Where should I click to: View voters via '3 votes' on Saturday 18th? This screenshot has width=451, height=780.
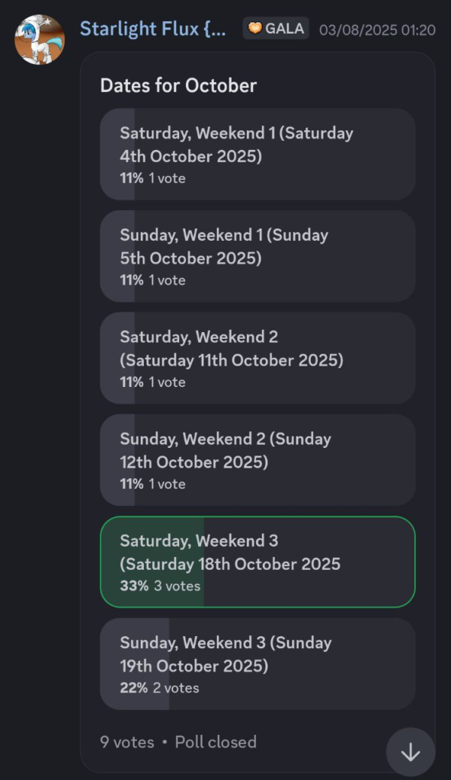[178, 586]
